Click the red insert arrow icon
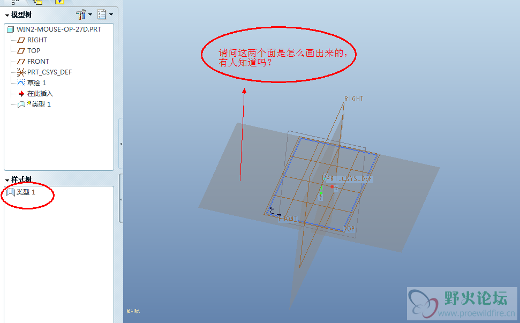This screenshot has width=520, height=323. (x=21, y=94)
